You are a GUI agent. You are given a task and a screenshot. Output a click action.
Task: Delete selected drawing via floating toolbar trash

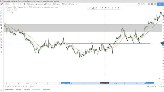click(119, 8)
